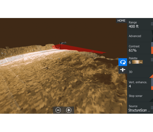Select the pan move arrows icon
Screen dimensions: 153x132
pyautogui.click(x=123, y=70)
